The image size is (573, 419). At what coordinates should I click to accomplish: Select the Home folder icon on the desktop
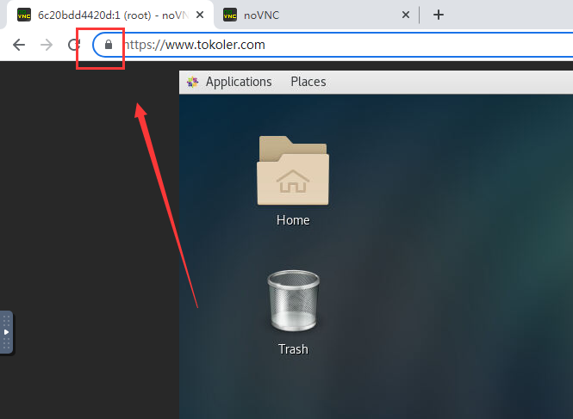293,170
